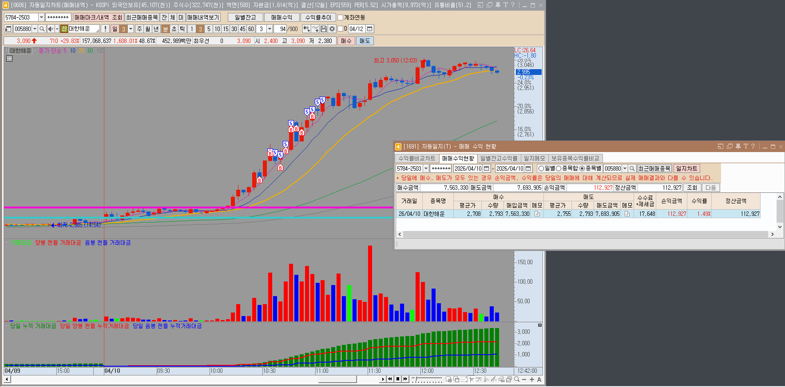Expand the speaker icon dropdown arrow

(57, 29)
